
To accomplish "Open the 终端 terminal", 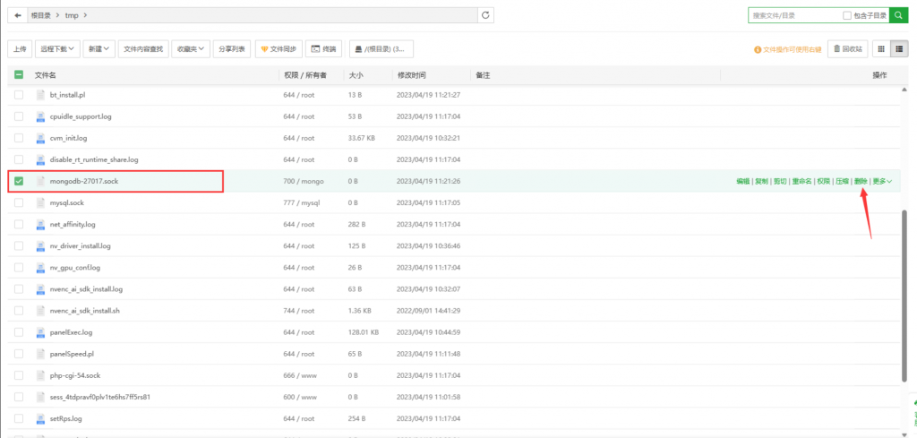I will click(x=324, y=48).
